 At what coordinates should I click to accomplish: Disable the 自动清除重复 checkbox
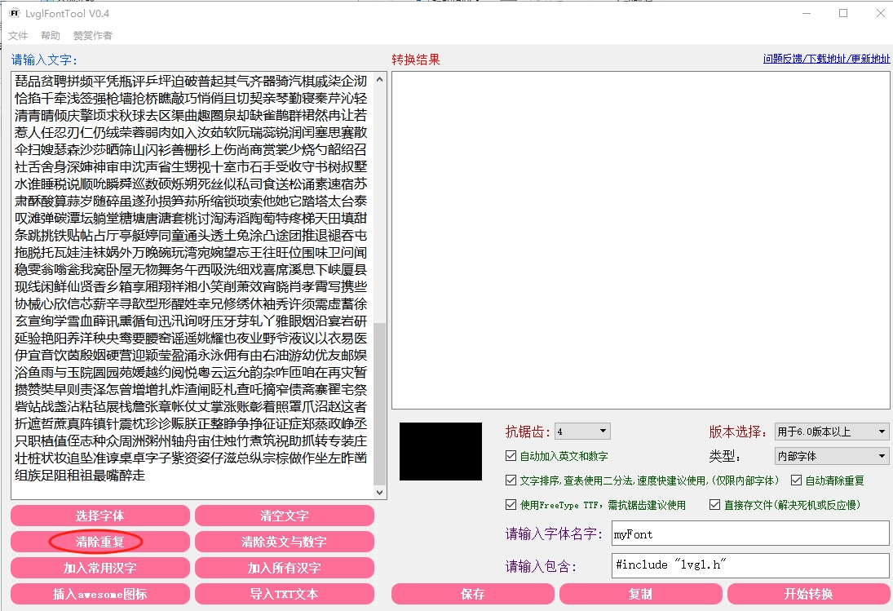[x=796, y=480]
